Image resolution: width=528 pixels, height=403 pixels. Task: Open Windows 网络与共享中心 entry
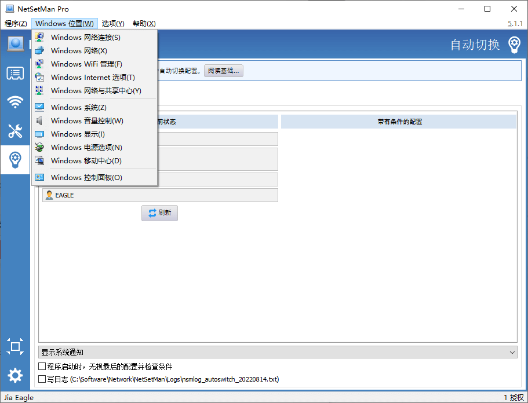[94, 91]
